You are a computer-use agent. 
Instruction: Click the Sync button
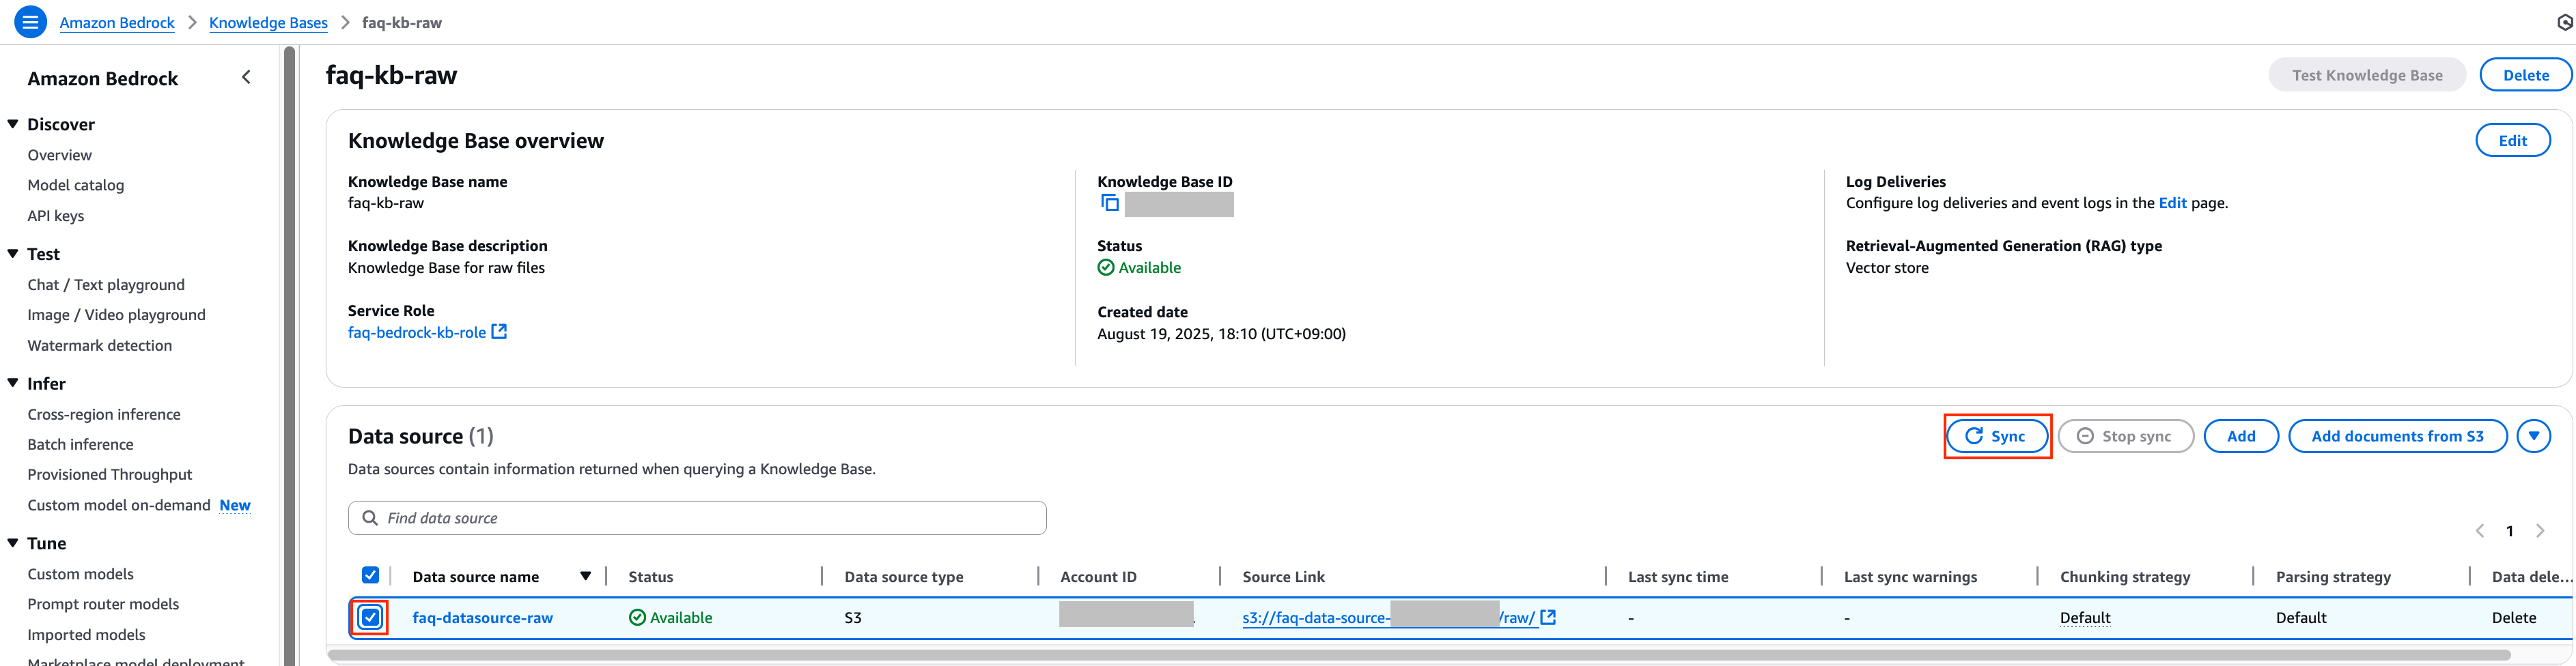coord(1997,436)
